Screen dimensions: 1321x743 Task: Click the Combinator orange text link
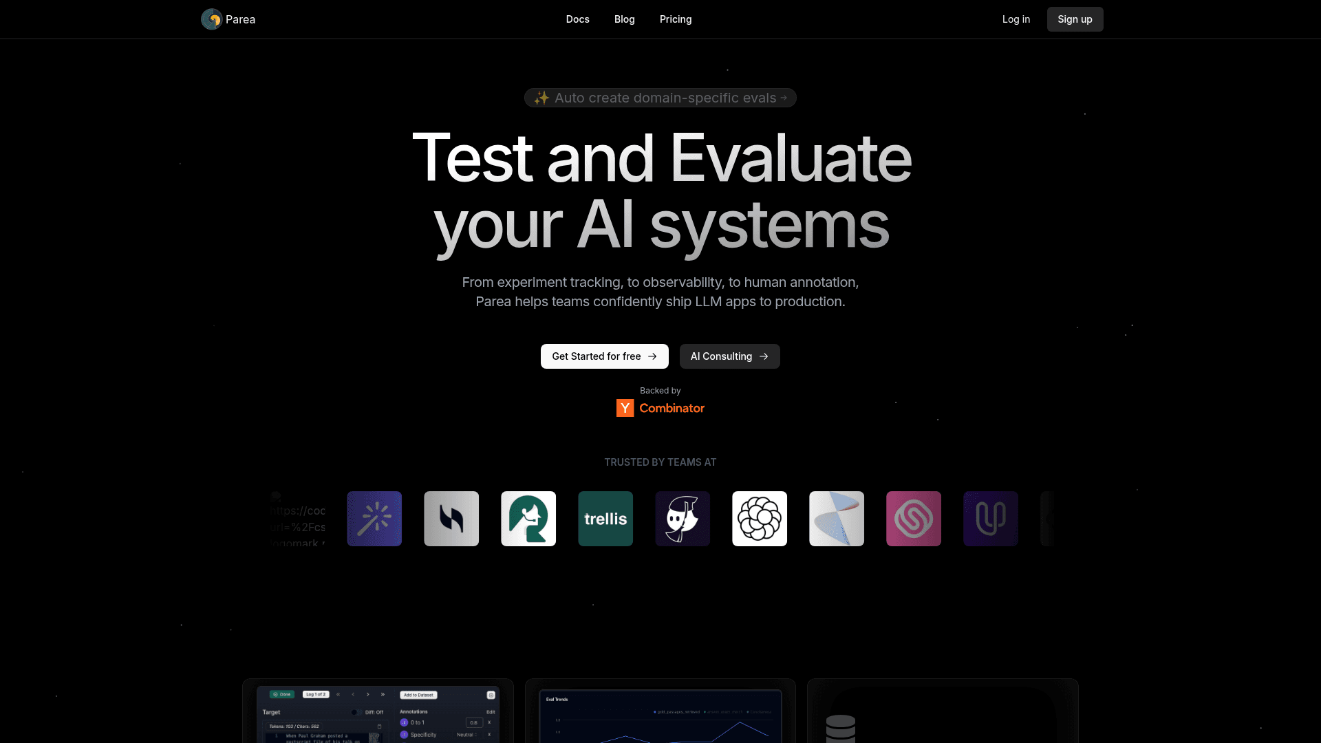[x=672, y=408]
